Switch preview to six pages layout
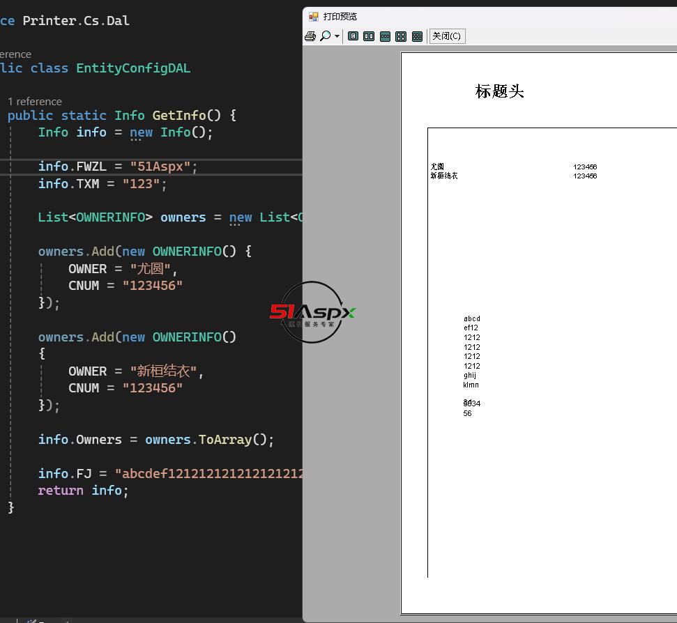The height and width of the screenshot is (623, 677). [417, 36]
